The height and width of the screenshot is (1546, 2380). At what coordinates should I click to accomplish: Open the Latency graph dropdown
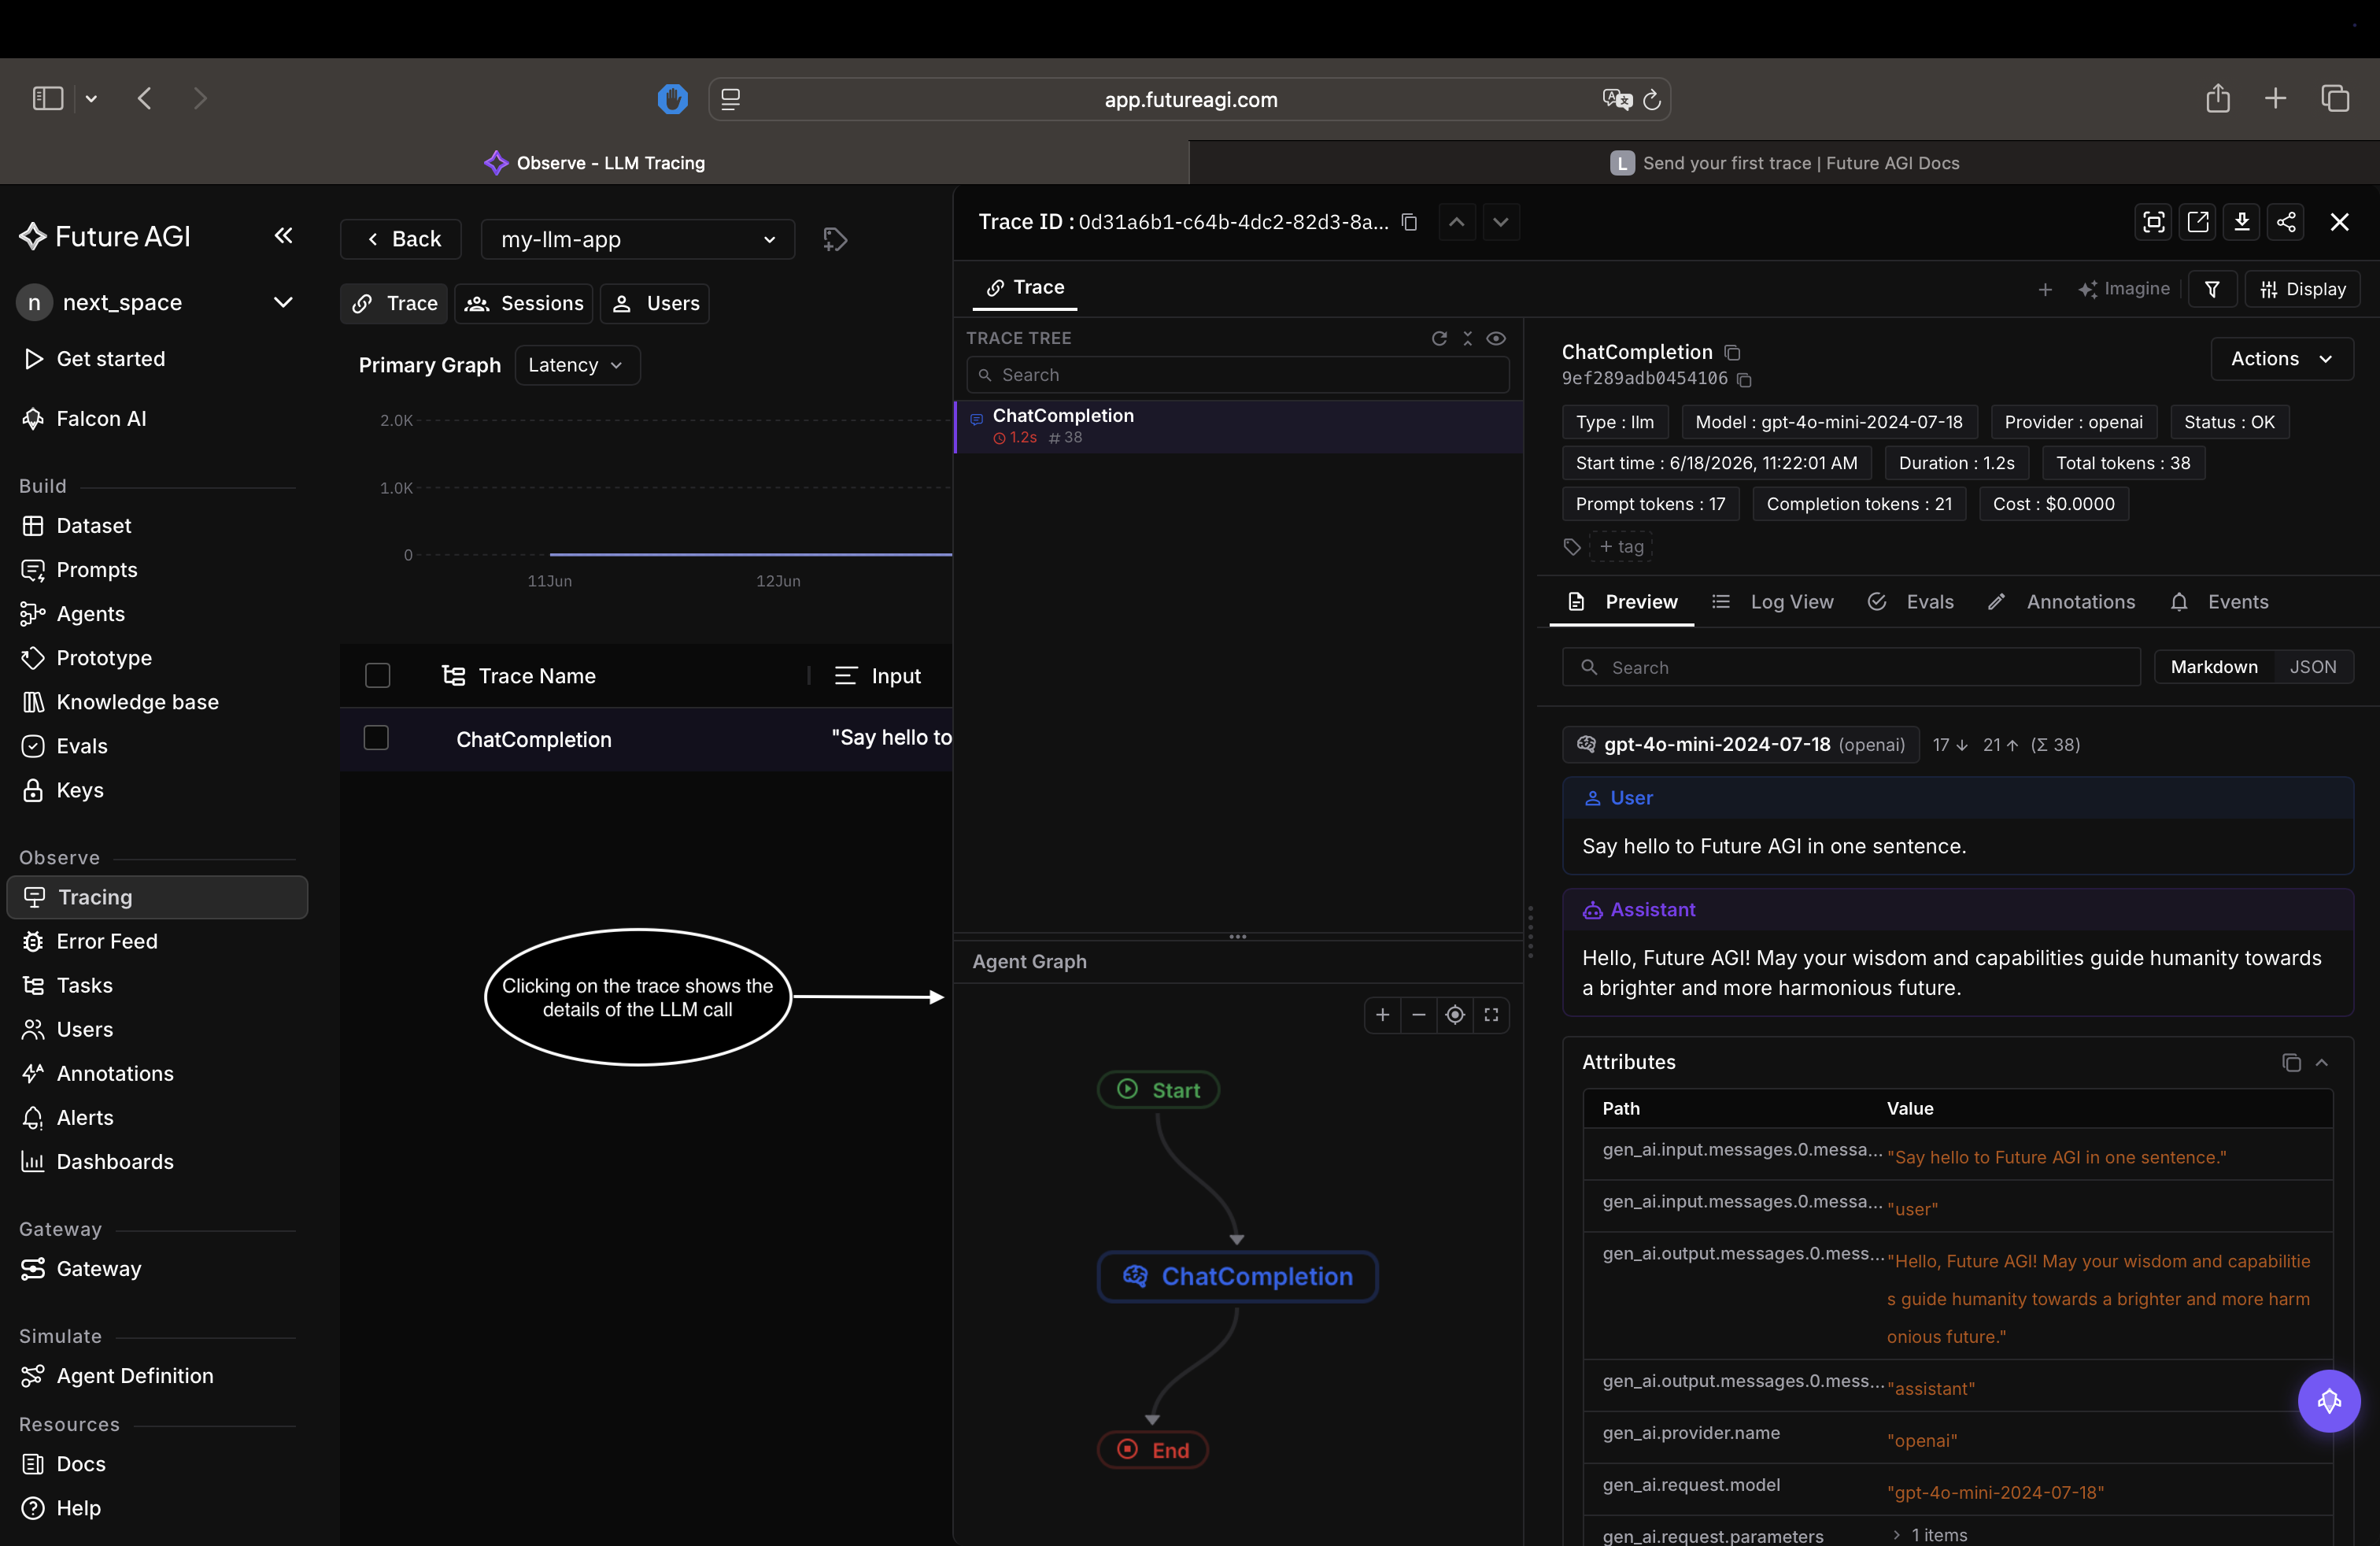point(577,365)
